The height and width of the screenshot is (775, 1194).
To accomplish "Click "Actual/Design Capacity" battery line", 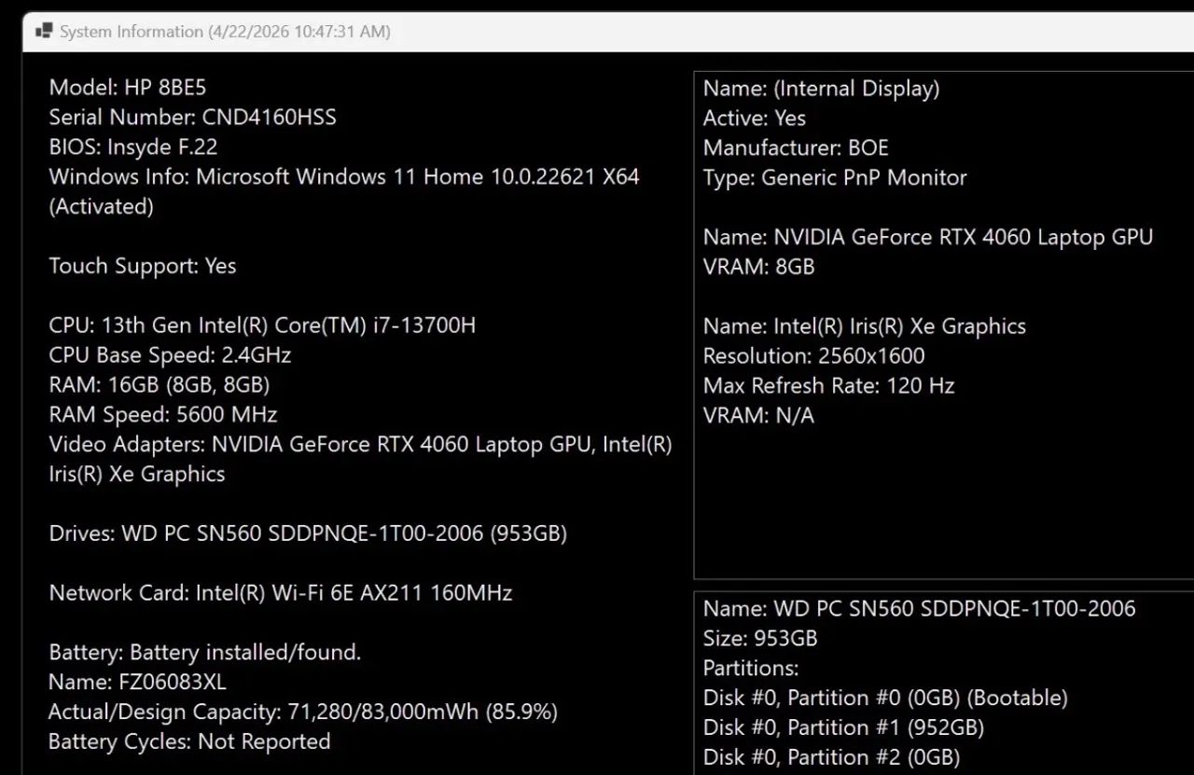I will click(x=303, y=713).
